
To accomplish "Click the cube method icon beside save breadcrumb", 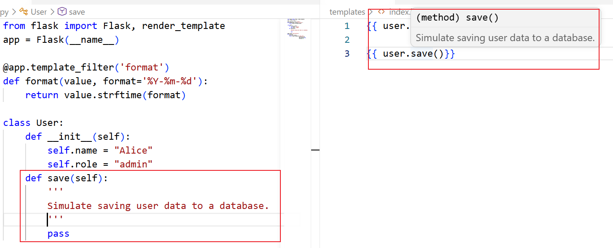I will point(62,12).
